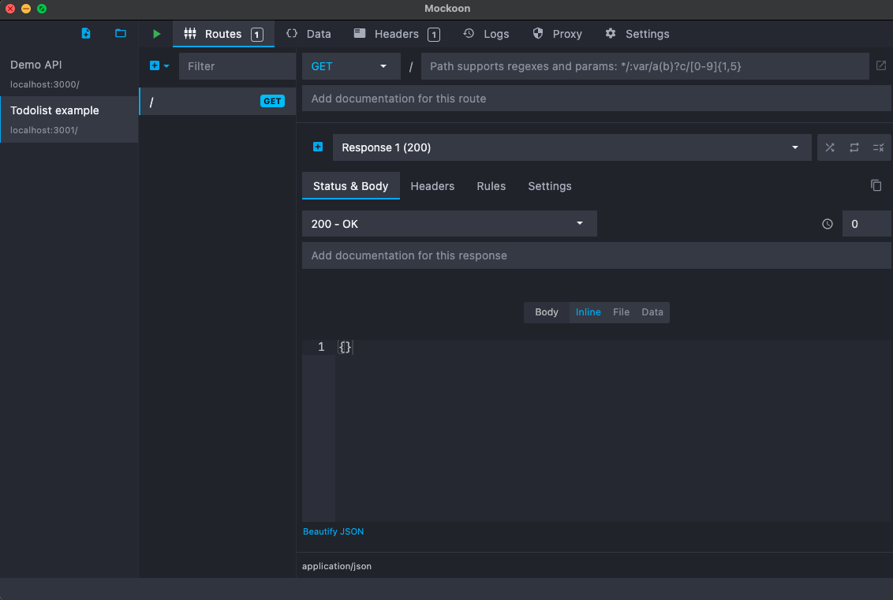
Task: Click the latency clock icon
Action: coord(828,224)
